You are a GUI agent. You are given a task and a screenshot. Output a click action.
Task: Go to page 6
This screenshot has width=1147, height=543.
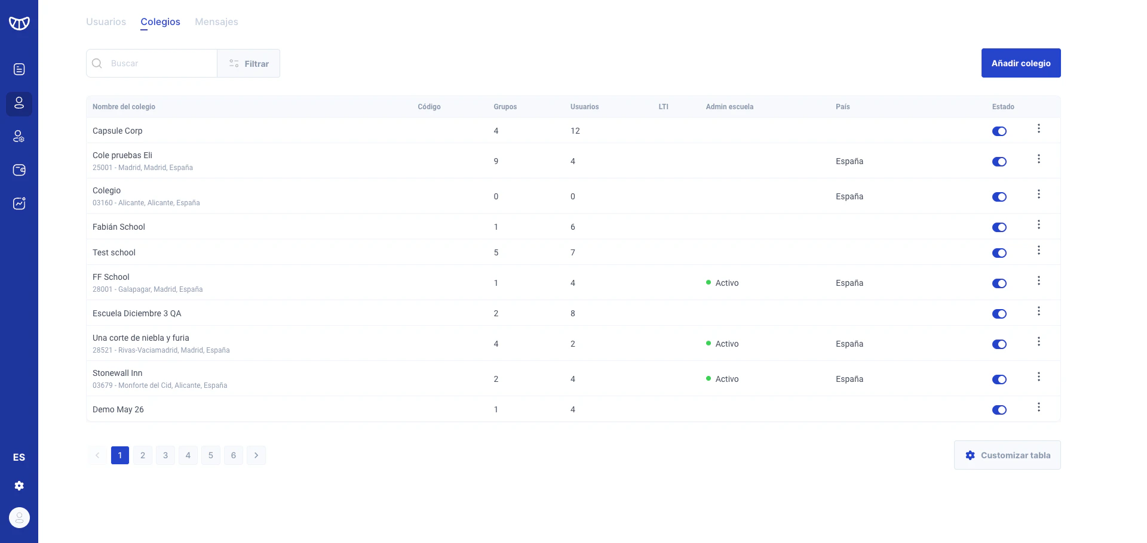coord(234,455)
